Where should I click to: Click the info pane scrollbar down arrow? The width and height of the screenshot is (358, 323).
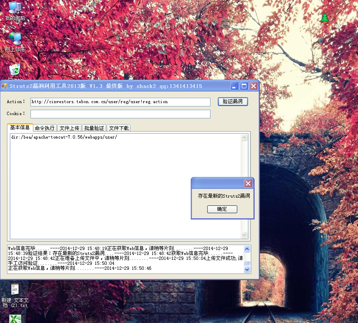point(244,235)
